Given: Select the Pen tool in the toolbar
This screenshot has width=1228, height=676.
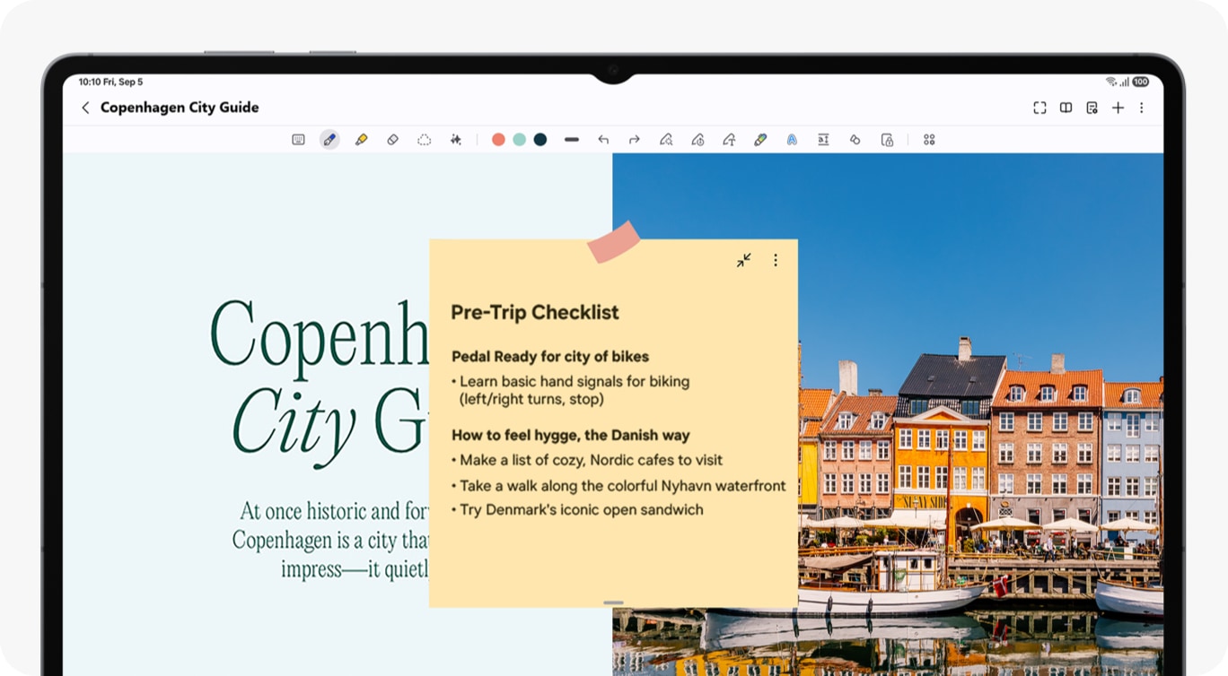Looking at the screenshot, I should click(329, 140).
